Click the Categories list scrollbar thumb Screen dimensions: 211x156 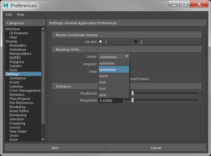(43, 78)
